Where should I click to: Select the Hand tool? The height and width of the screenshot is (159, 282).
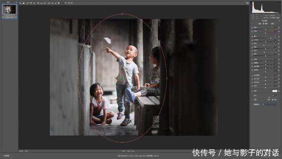tap(24, 3)
